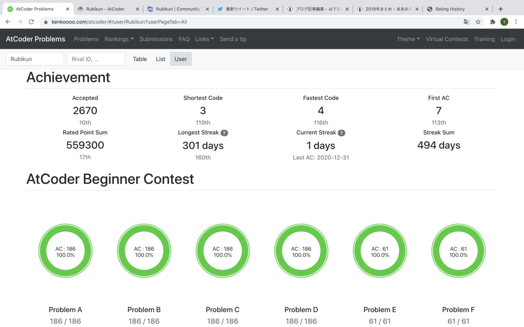Click the Accepted count 2670
Image resolution: width=524 pixels, height=327 pixels.
85,111
